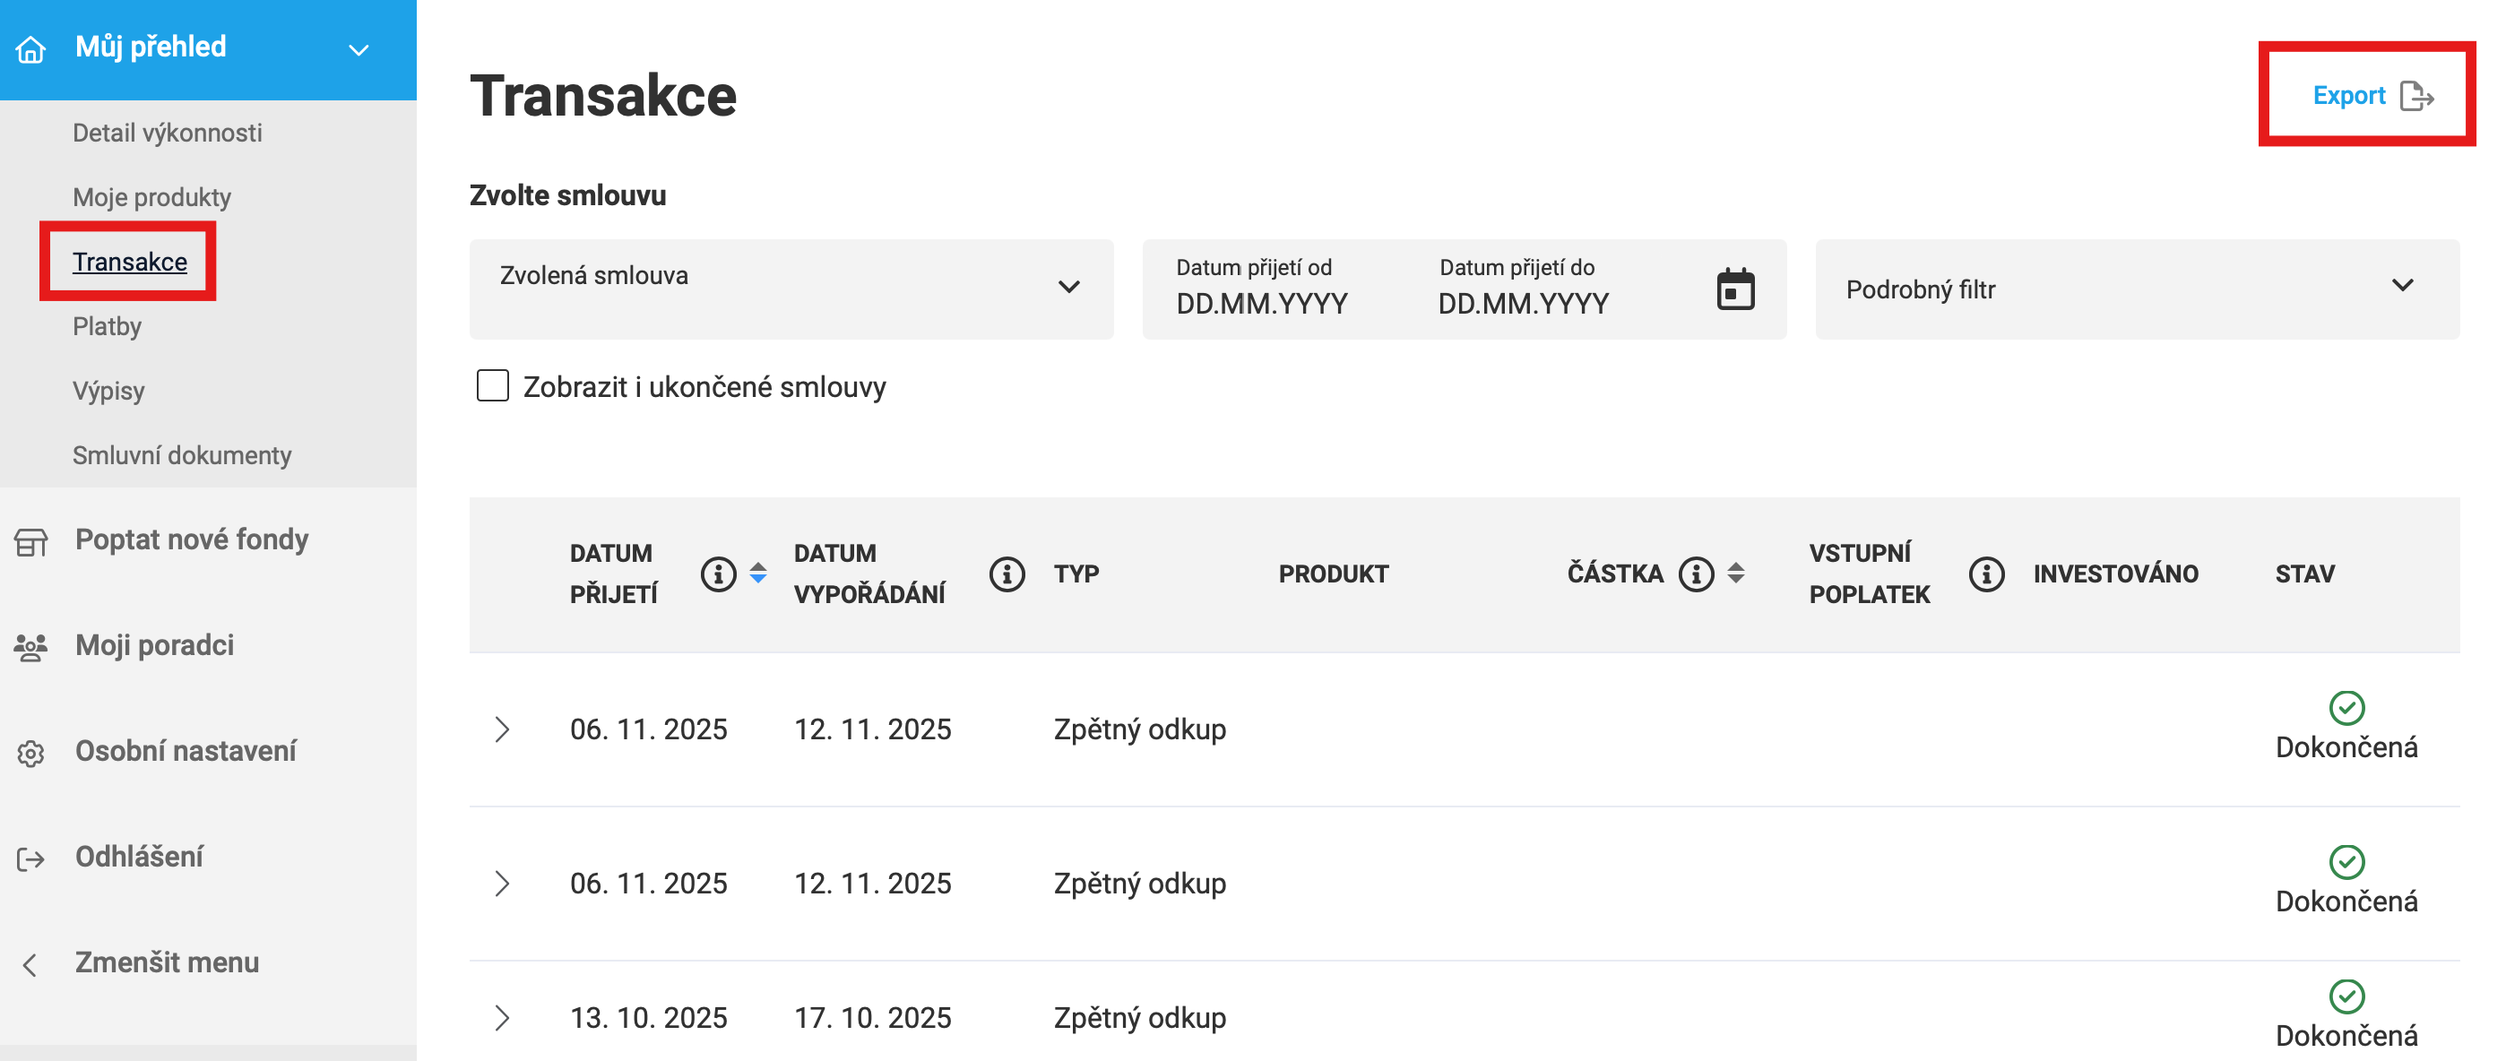This screenshot has width=2506, height=1061.
Task: Click info icon next to Vstupní poplatek
Action: (1984, 574)
